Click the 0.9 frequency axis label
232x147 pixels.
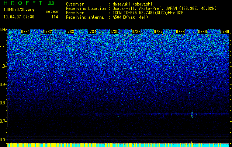click(3, 85)
